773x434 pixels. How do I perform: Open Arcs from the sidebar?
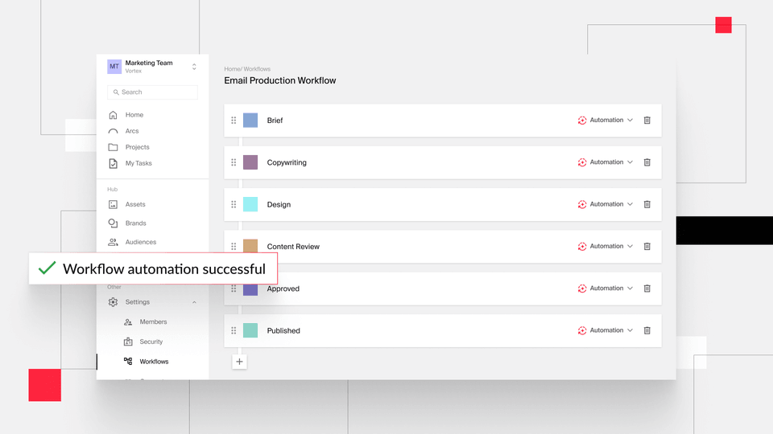point(131,131)
